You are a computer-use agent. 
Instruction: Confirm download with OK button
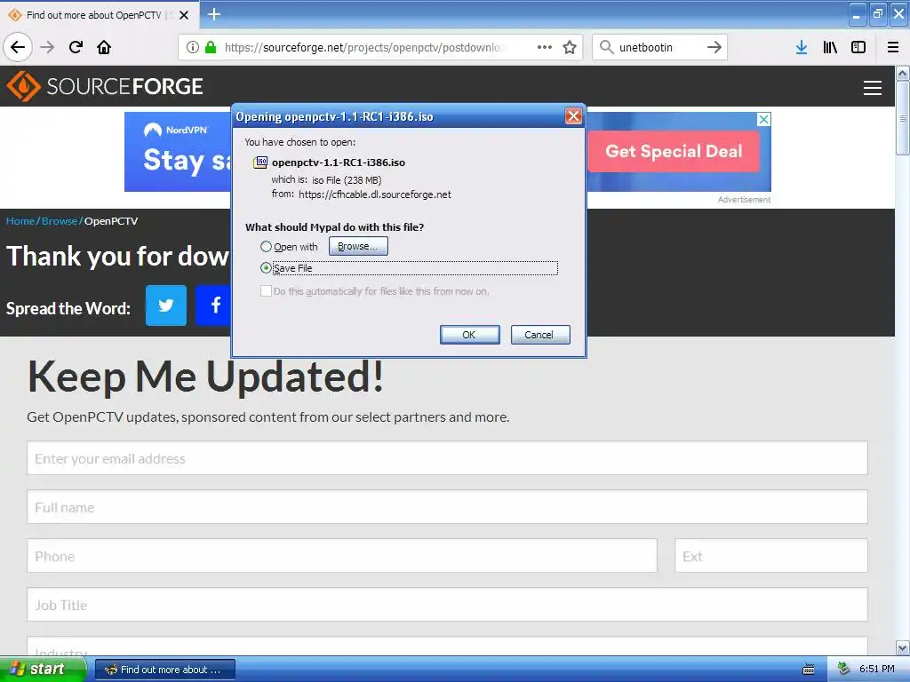469,335
